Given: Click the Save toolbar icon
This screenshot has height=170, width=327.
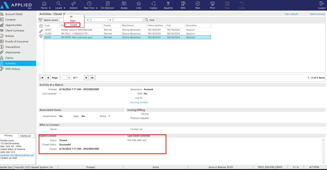Looking at the screenshot, I should (x=227, y=4).
